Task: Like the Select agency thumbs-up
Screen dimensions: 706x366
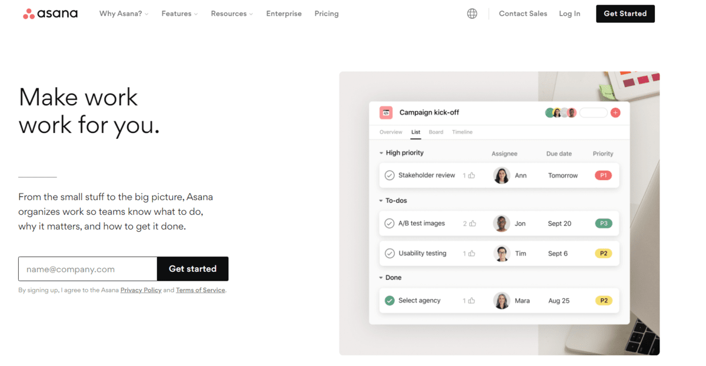Action: 472,301
